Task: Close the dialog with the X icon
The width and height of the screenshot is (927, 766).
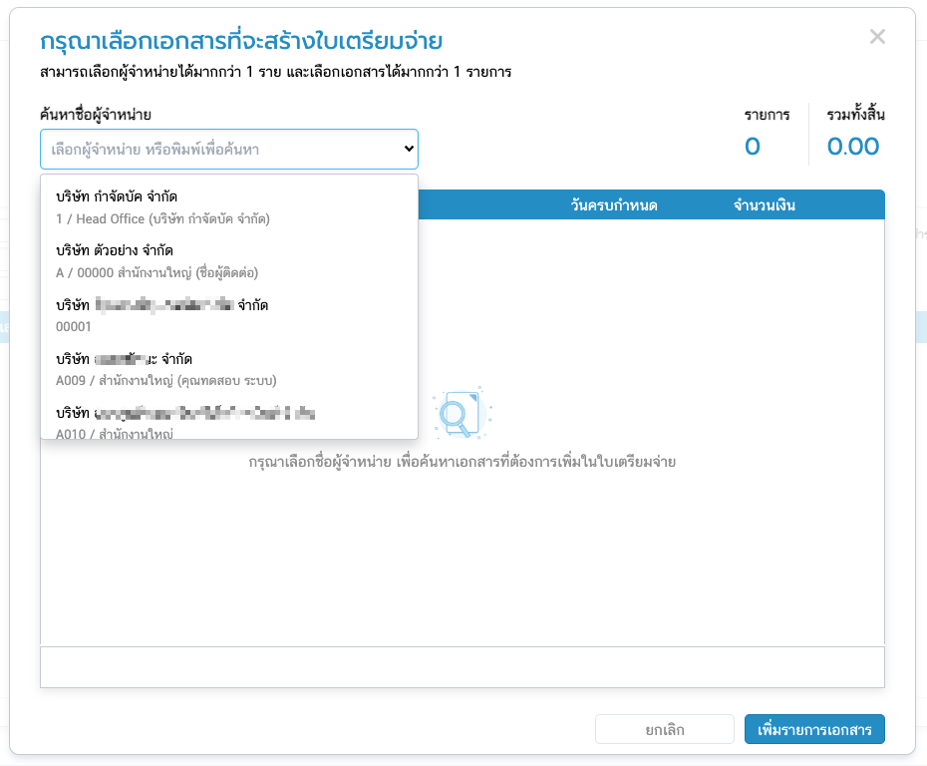Action: click(877, 38)
